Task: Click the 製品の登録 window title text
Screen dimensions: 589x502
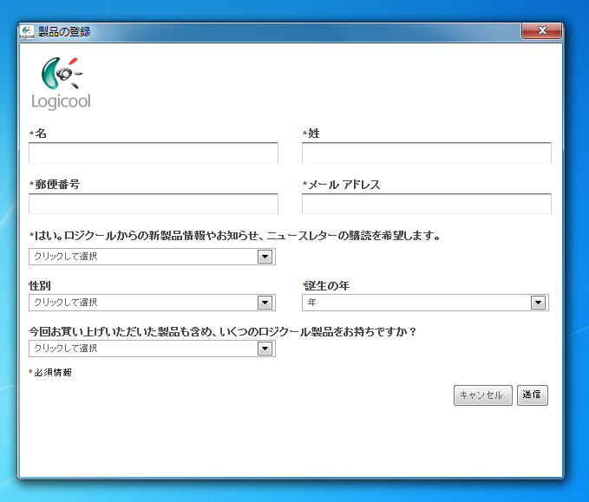Action: point(64,32)
